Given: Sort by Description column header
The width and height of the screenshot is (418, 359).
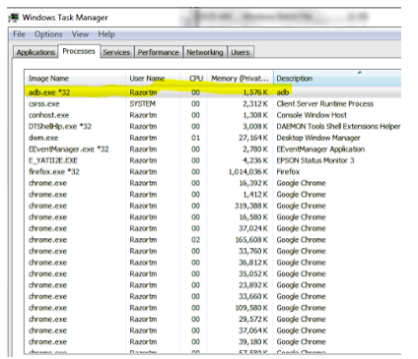Looking at the screenshot, I should tap(337, 79).
